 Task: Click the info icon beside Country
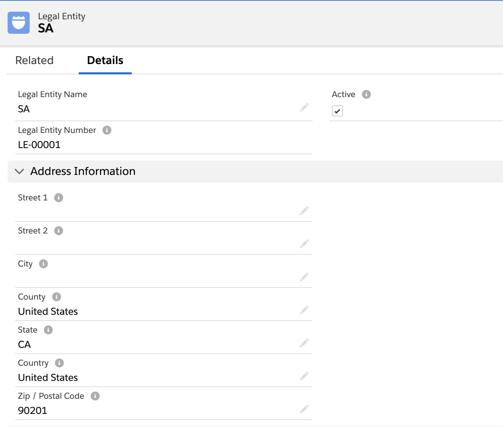[59, 363]
